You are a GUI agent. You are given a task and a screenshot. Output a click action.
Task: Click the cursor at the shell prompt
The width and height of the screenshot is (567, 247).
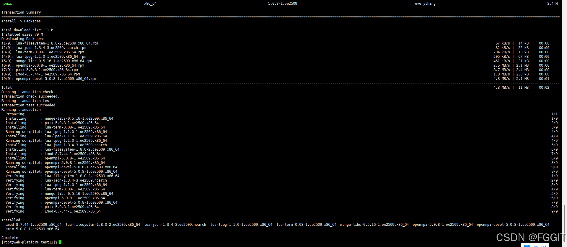[61, 242]
